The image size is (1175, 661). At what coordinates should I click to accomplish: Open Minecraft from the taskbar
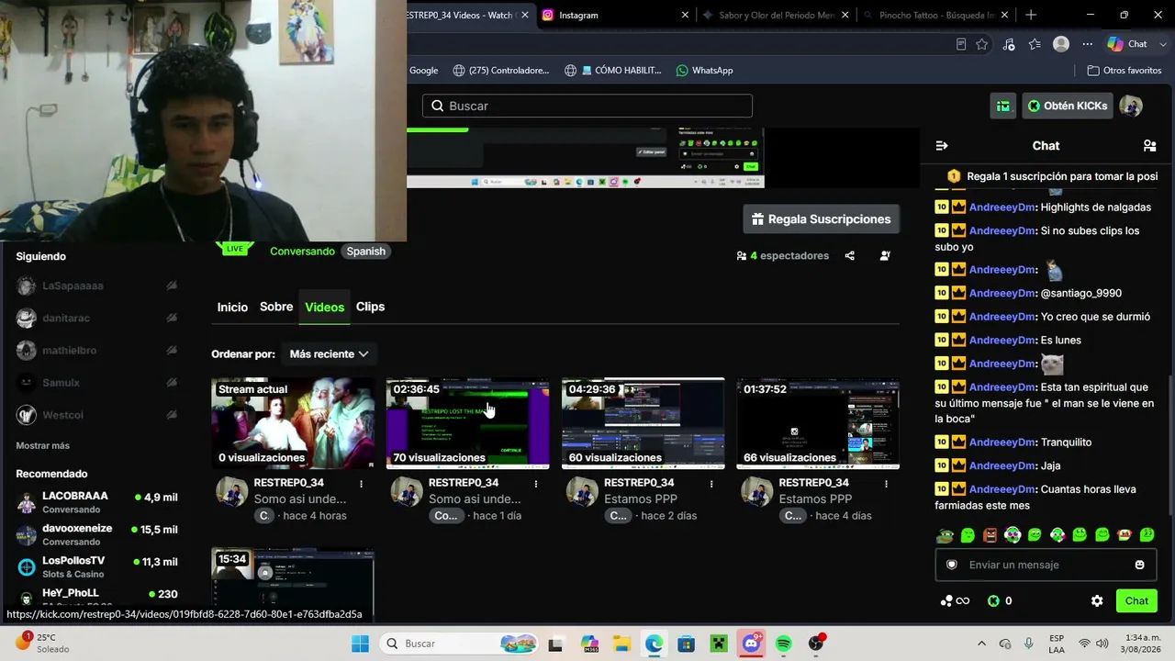[x=719, y=644]
